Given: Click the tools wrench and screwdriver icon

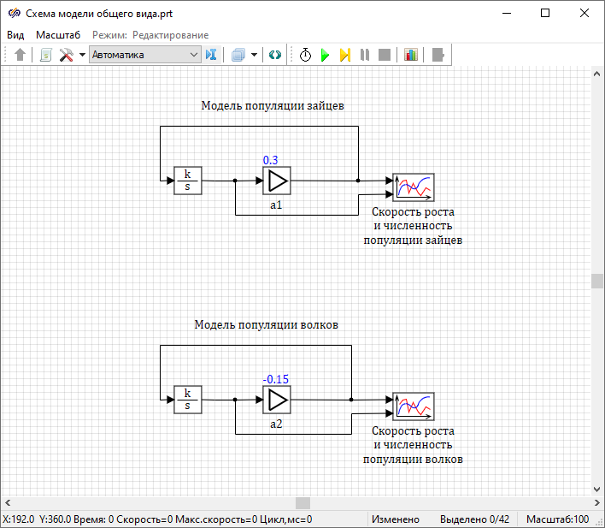Looking at the screenshot, I should [x=66, y=55].
